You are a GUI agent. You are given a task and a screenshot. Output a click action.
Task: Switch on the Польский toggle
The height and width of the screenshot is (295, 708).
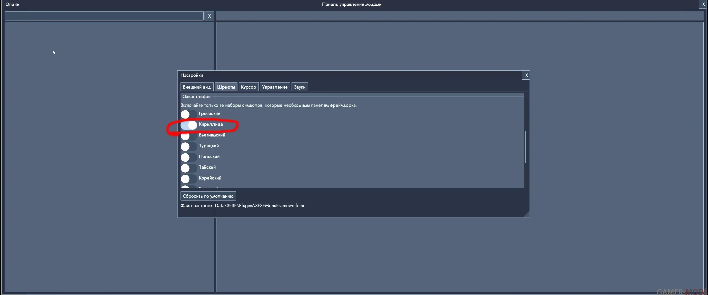coord(188,157)
